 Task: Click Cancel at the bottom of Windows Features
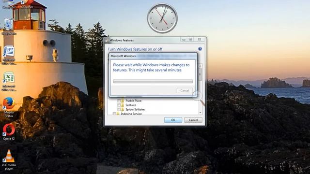point(193,120)
